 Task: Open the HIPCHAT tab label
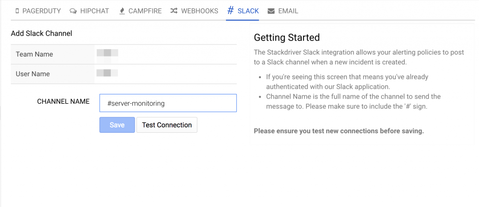(x=94, y=11)
